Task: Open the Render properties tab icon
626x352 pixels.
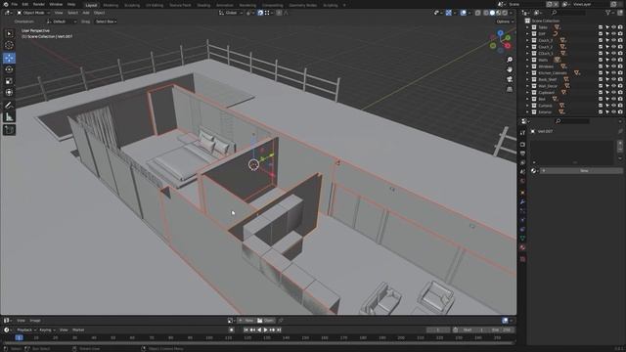Action: tap(522, 144)
